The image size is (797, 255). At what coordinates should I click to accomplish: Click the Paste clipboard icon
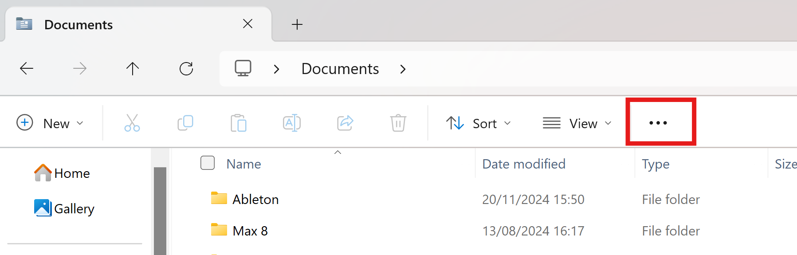(x=239, y=123)
